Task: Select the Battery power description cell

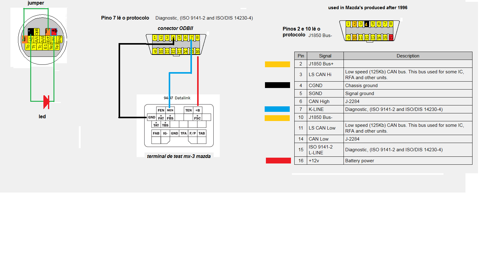Action: click(359, 161)
